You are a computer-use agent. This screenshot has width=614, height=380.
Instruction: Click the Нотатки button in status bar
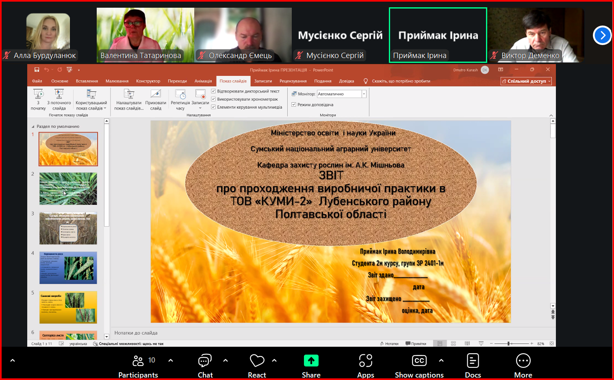pos(389,344)
